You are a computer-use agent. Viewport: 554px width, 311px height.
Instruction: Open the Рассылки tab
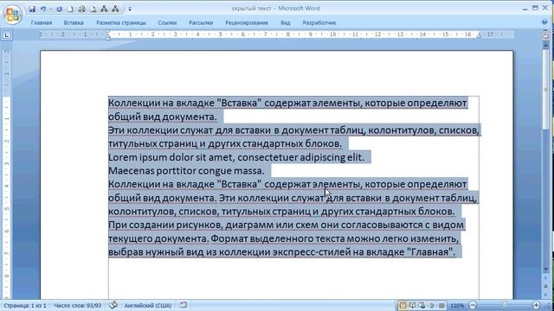(x=201, y=22)
